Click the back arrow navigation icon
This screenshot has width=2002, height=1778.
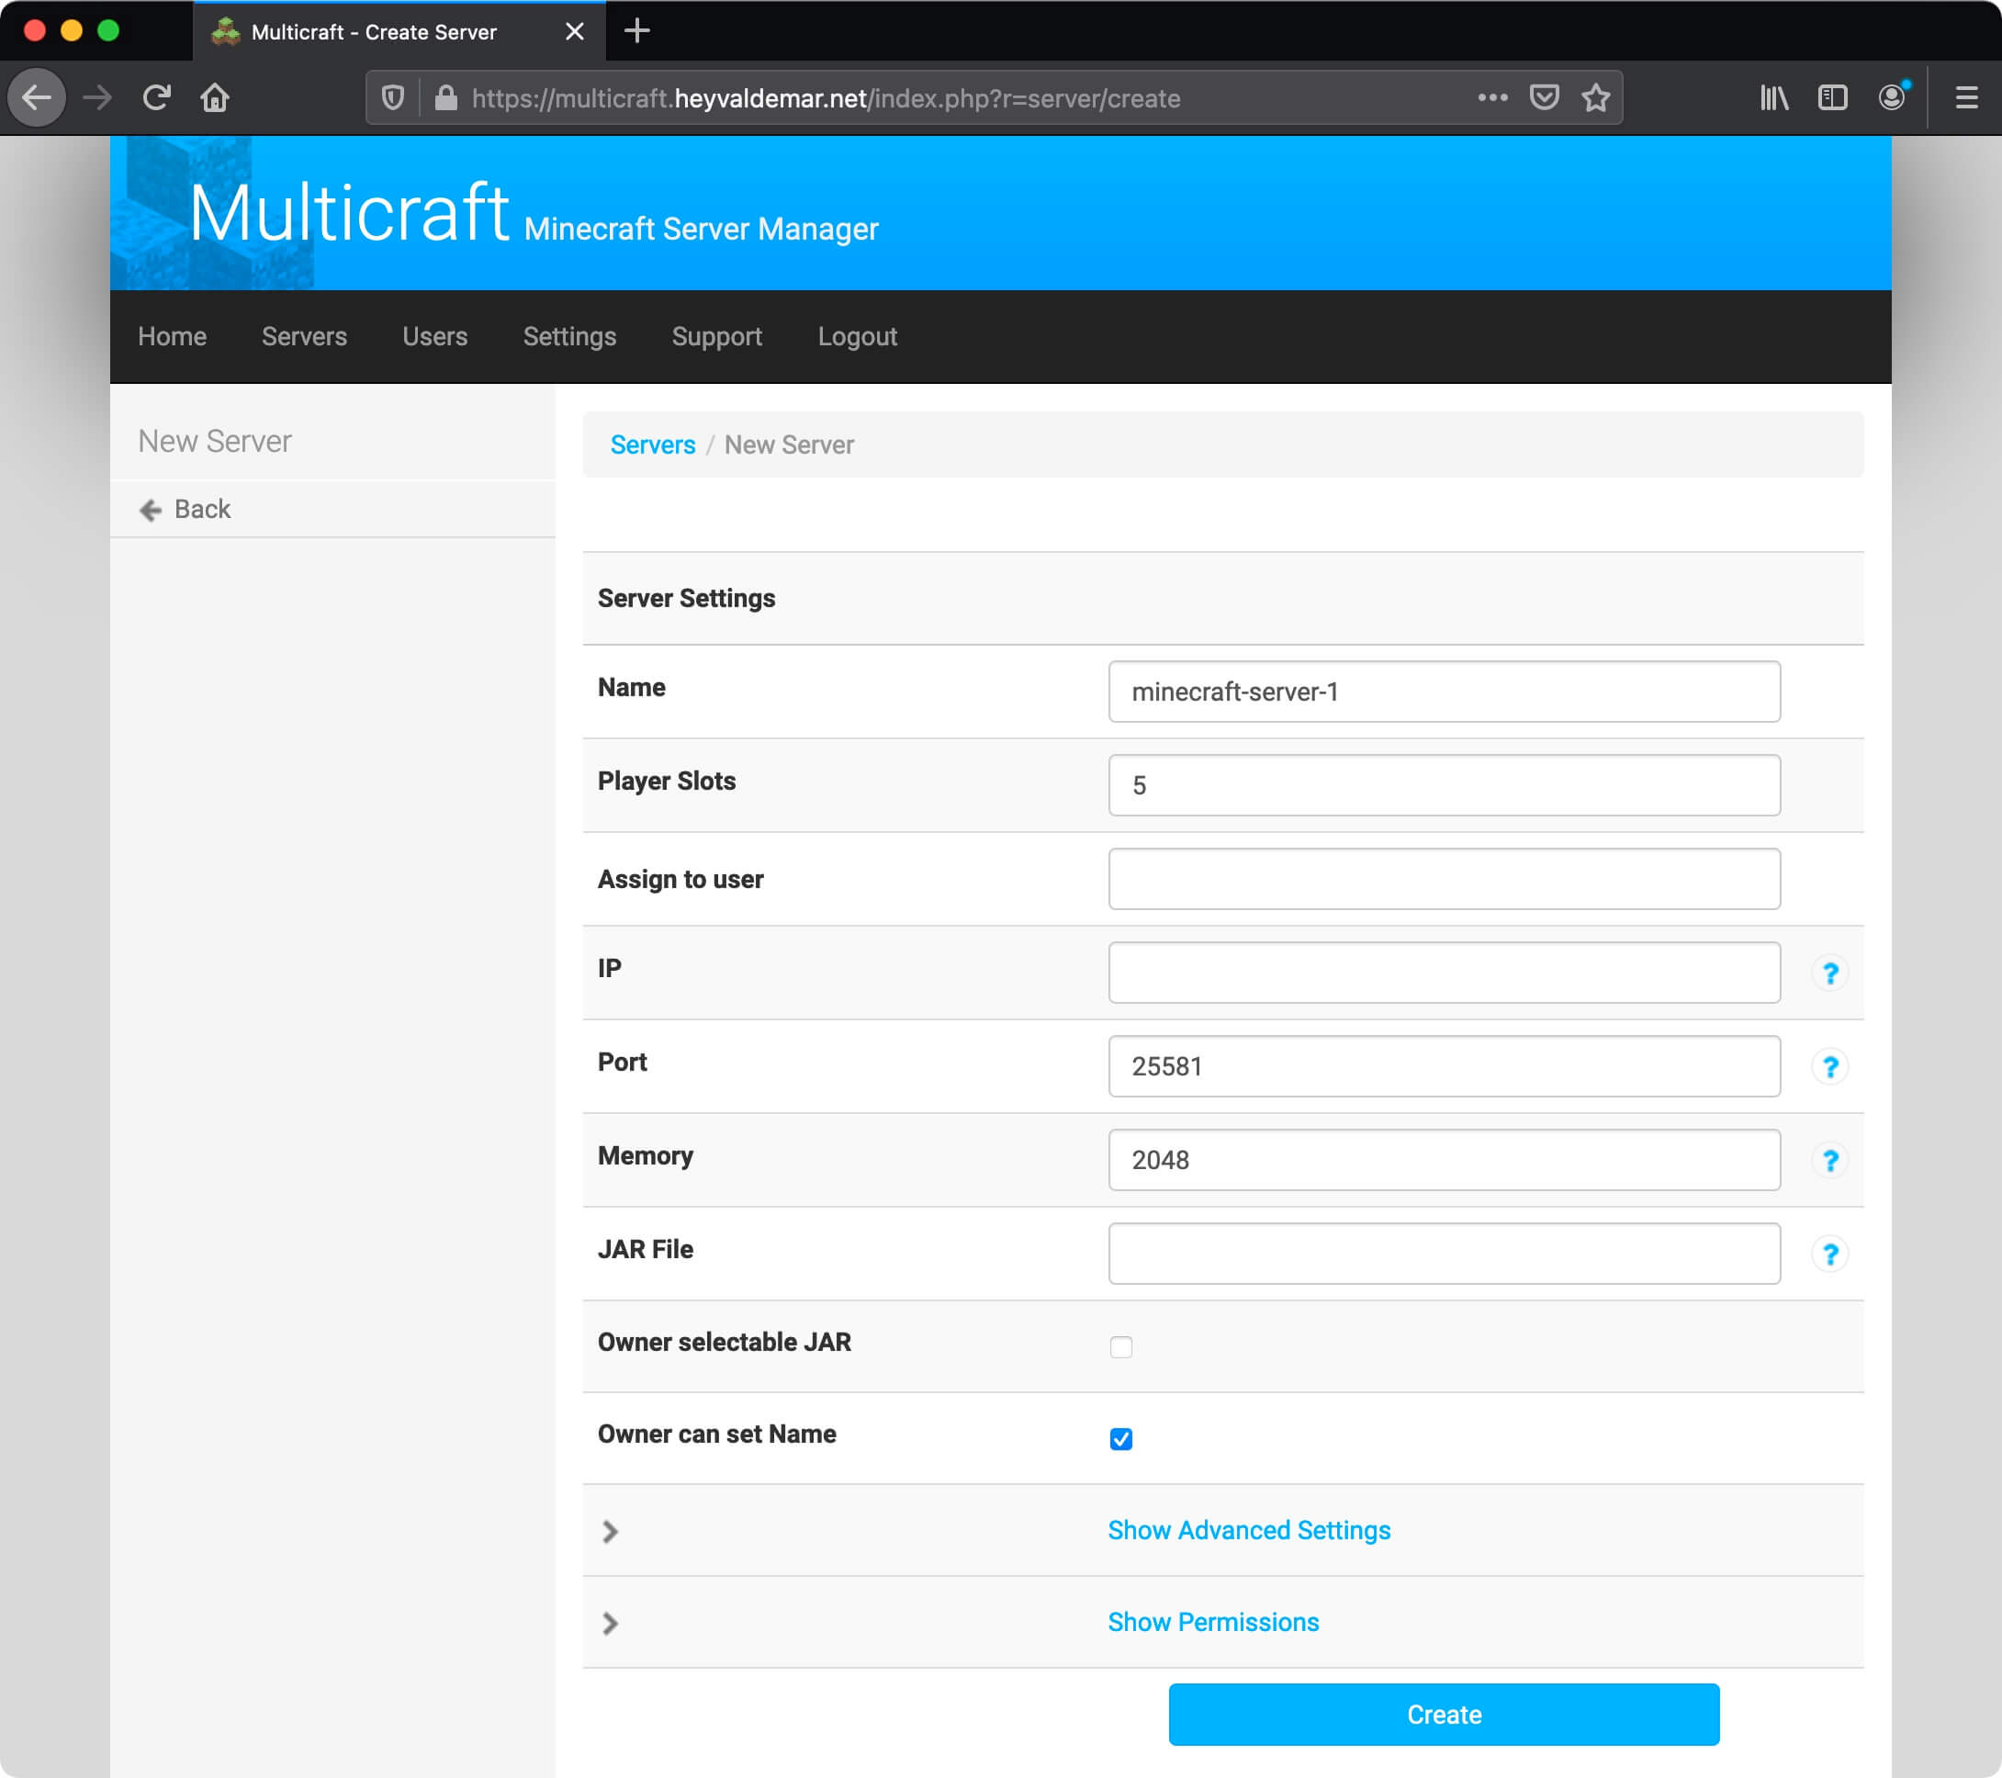(x=151, y=508)
